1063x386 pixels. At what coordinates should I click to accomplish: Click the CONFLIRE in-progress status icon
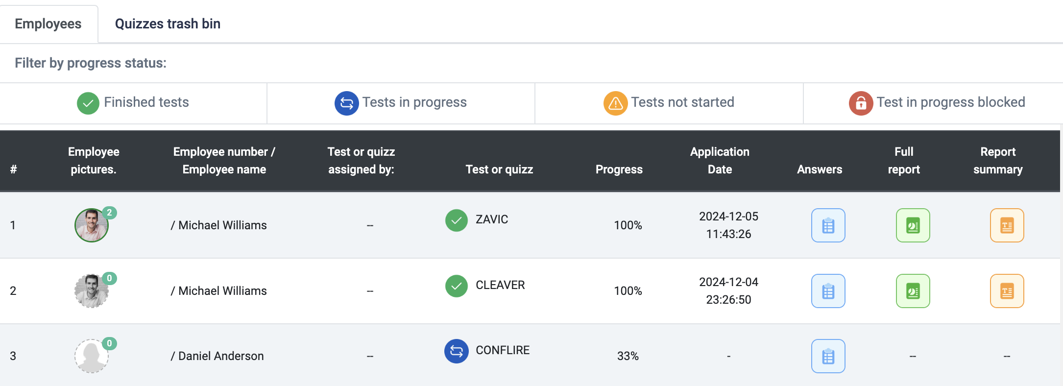(x=456, y=351)
